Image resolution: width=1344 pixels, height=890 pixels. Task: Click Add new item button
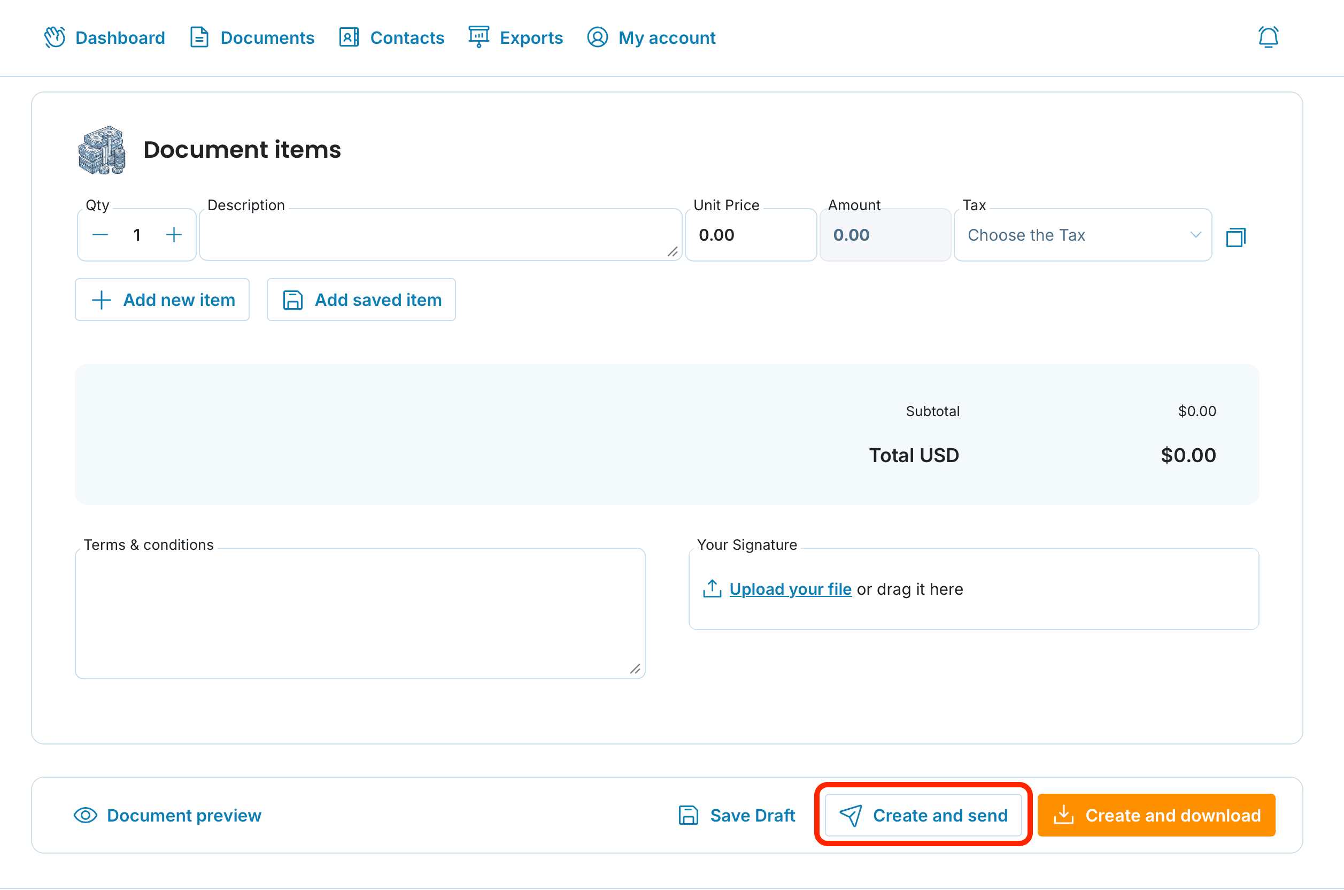[163, 300]
